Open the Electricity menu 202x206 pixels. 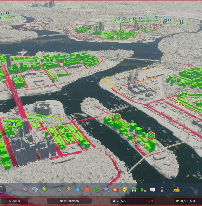click(68, 189)
